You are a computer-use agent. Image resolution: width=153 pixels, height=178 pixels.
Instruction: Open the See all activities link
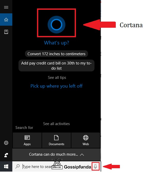[x=56, y=124]
